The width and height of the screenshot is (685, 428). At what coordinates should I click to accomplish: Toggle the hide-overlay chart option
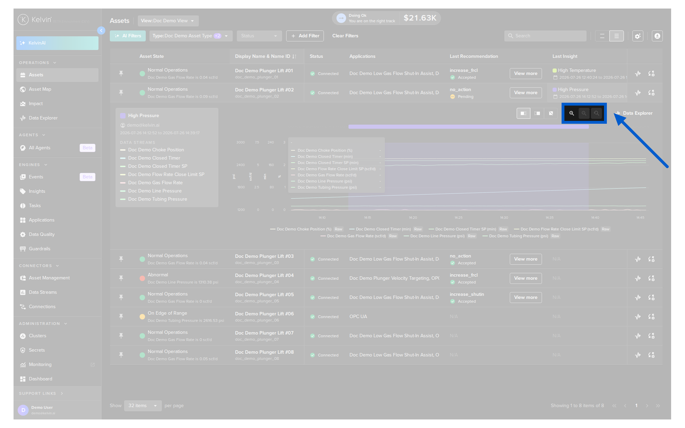pyautogui.click(x=551, y=113)
